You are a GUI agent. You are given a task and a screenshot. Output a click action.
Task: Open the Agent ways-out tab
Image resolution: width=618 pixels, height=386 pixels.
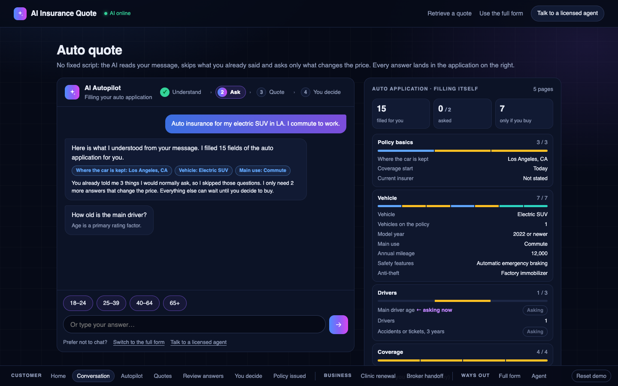click(539, 376)
